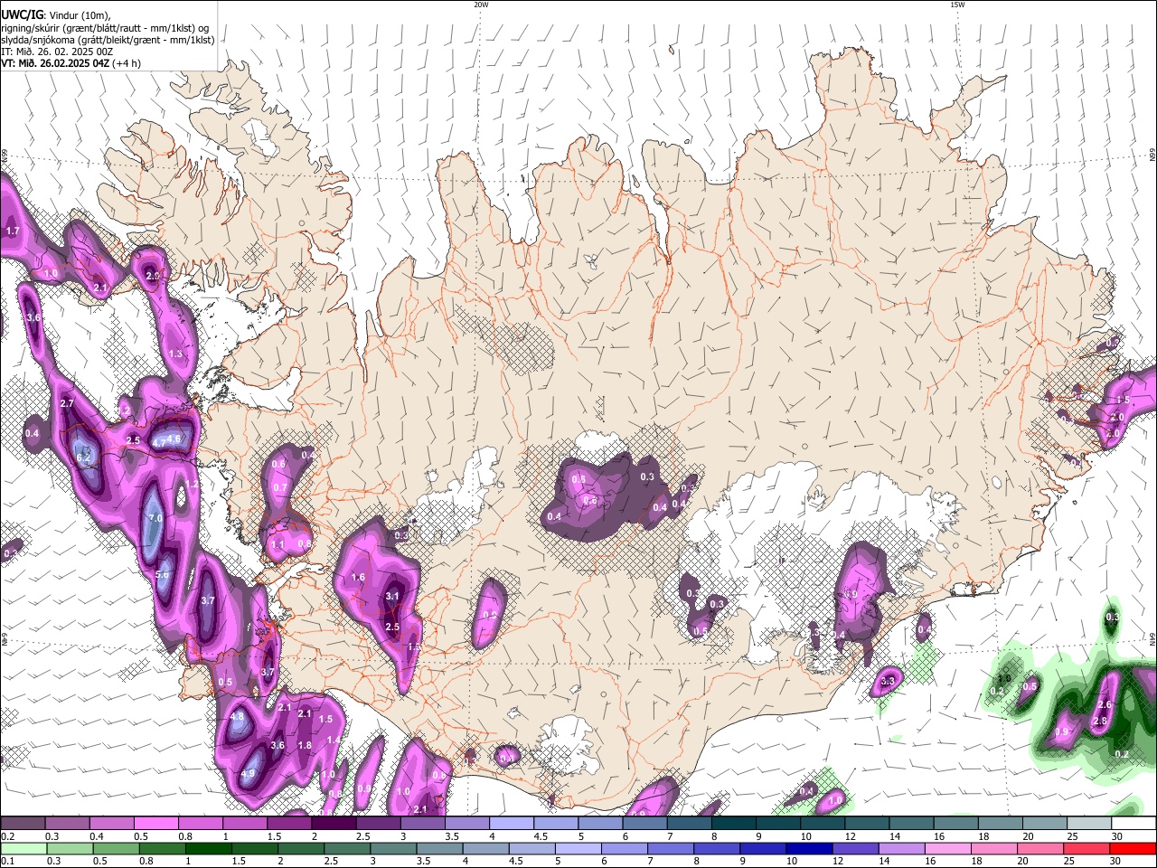Select the 'slydda/snjókoma' legend description line

click(108, 40)
